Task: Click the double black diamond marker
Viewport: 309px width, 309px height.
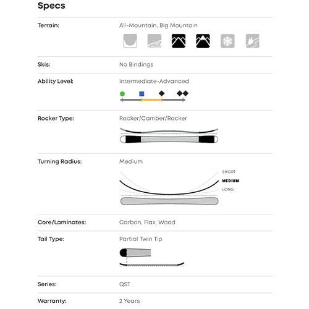Action: coord(183,93)
